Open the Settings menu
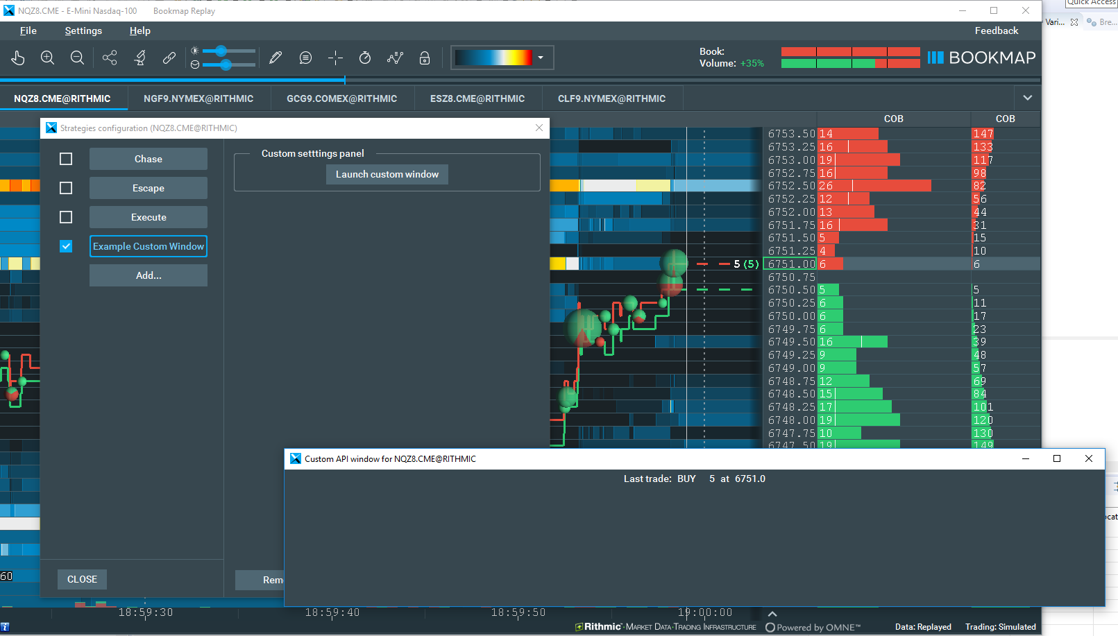1118x636 pixels. 83,31
